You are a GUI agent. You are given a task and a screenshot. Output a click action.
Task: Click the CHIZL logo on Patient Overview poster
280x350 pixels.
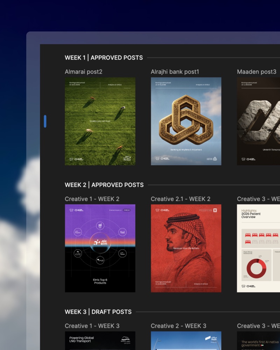click(x=248, y=286)
